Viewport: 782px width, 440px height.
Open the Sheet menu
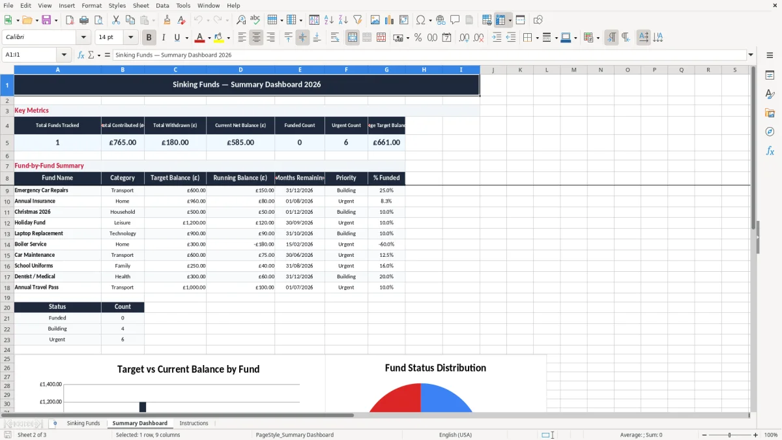[x=141, y=5]
